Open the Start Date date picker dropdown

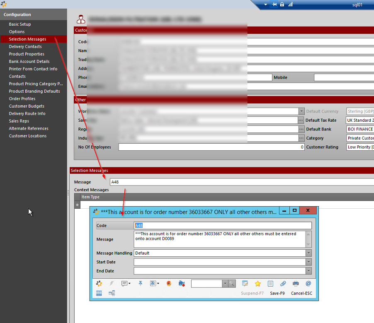click(308, 262)
